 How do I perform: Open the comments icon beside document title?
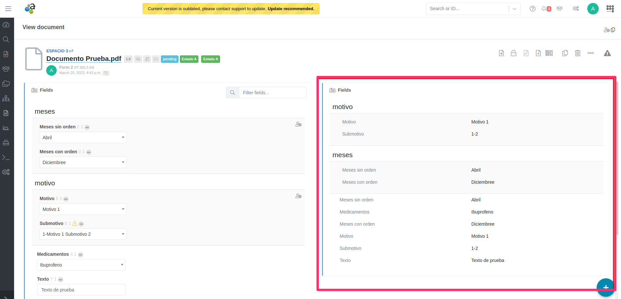click(x=138, y=59)
